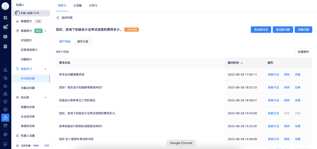Click the 当前余量 droplet icon
Screen dimensions: 317x149
coord(17,146)
